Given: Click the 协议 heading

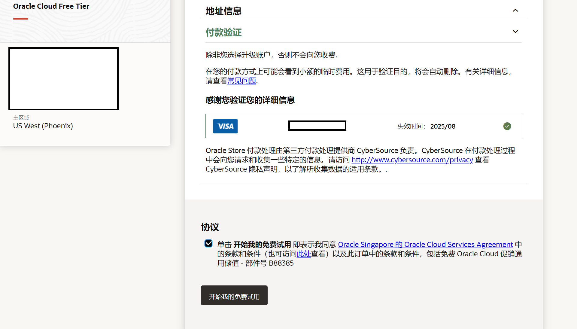Looking at the screenshot, I should click(x=210, y=227).
